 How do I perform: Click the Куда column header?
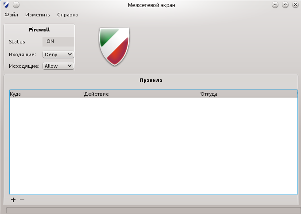pos(46,94)
